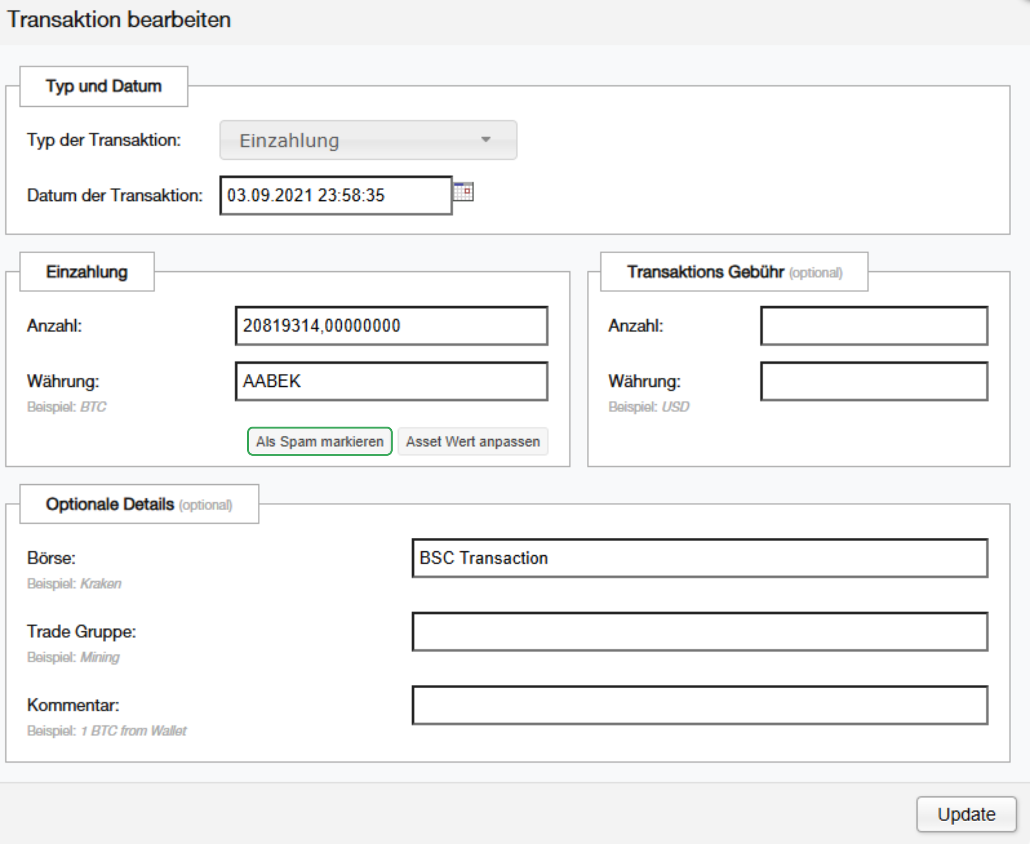Image resolution: width=1030 pixels, height=844 pixels.
Task: Click the Als Spam markieren button
Action: point(319,442)
